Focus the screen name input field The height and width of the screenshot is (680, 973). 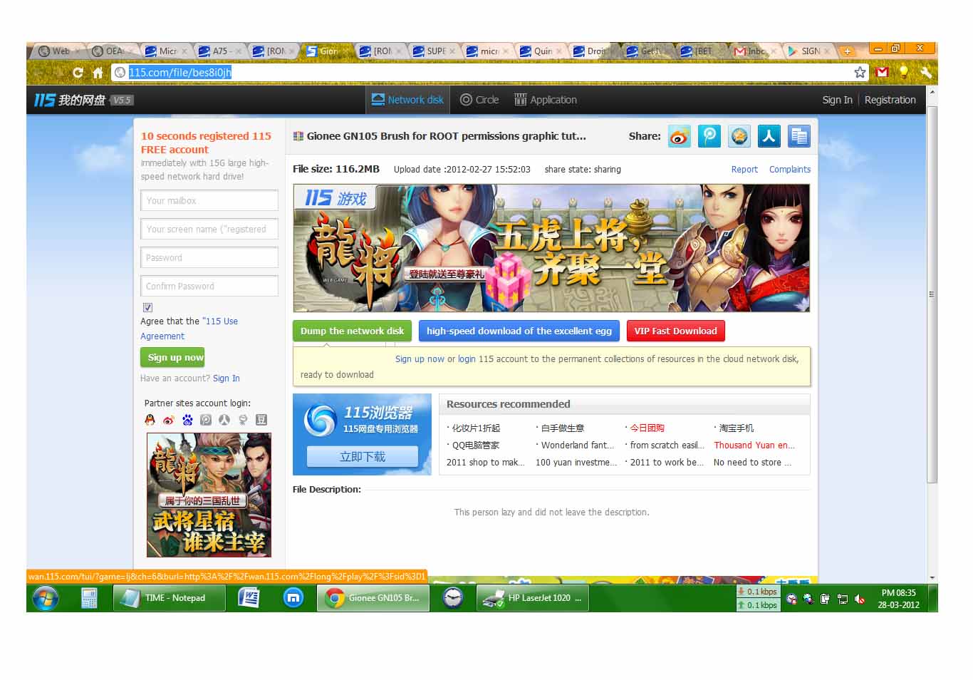209,229
